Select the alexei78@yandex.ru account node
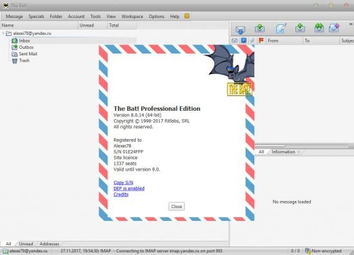 (x=32, y=33)
